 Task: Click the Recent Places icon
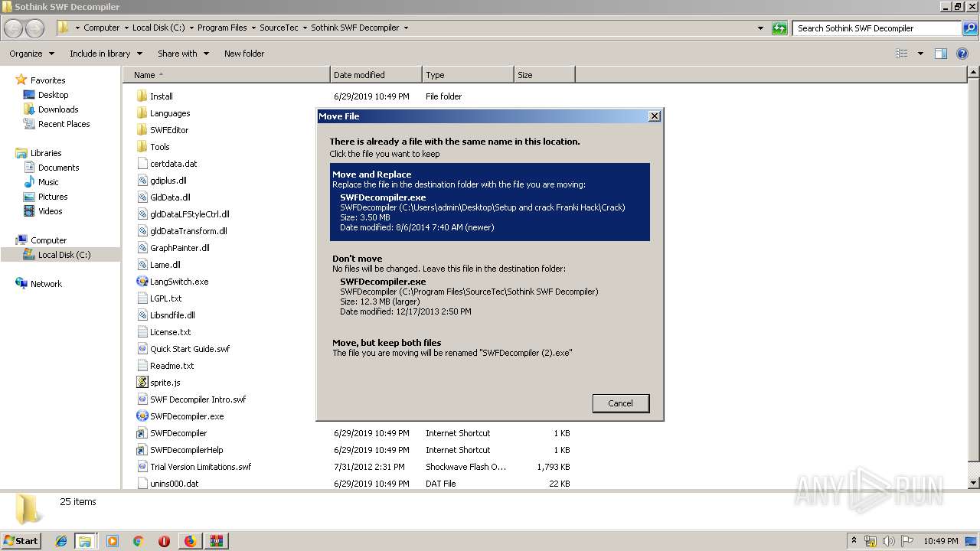coord(29,124)
